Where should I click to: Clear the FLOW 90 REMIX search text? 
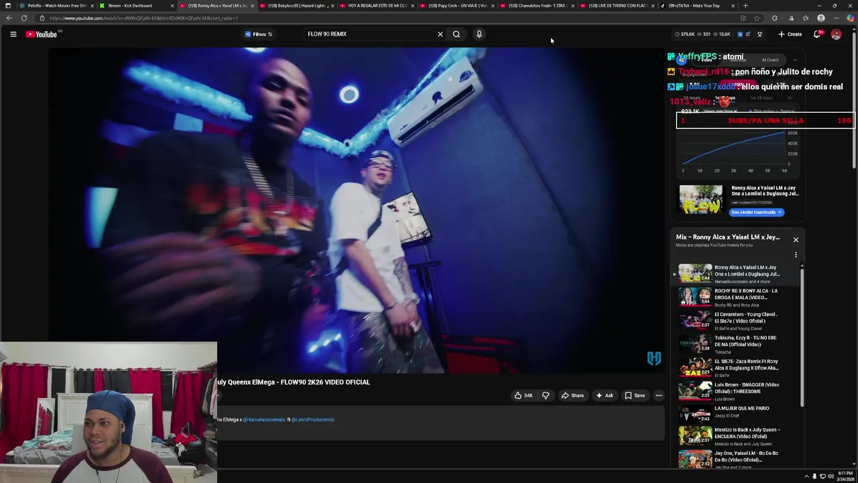click(x=440, y=34)
